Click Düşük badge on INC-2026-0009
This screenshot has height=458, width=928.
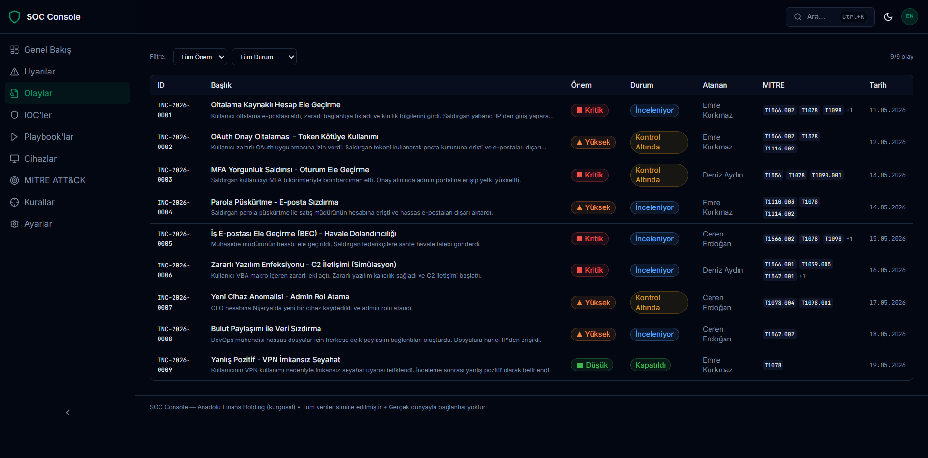tap(592, 365)
